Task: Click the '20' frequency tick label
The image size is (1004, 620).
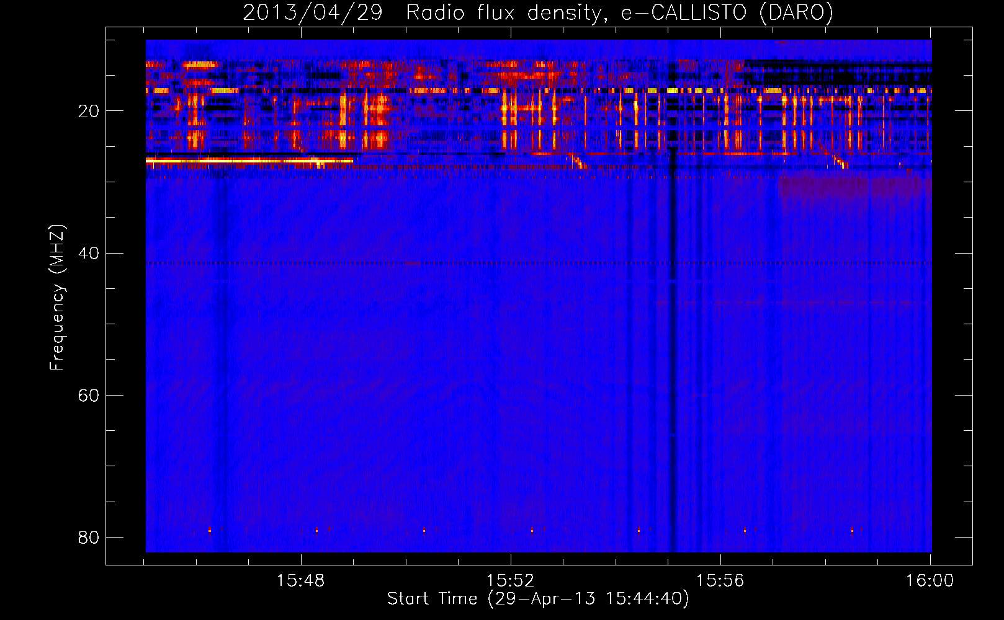Action: pyautogui.click(x=89, y=112)
